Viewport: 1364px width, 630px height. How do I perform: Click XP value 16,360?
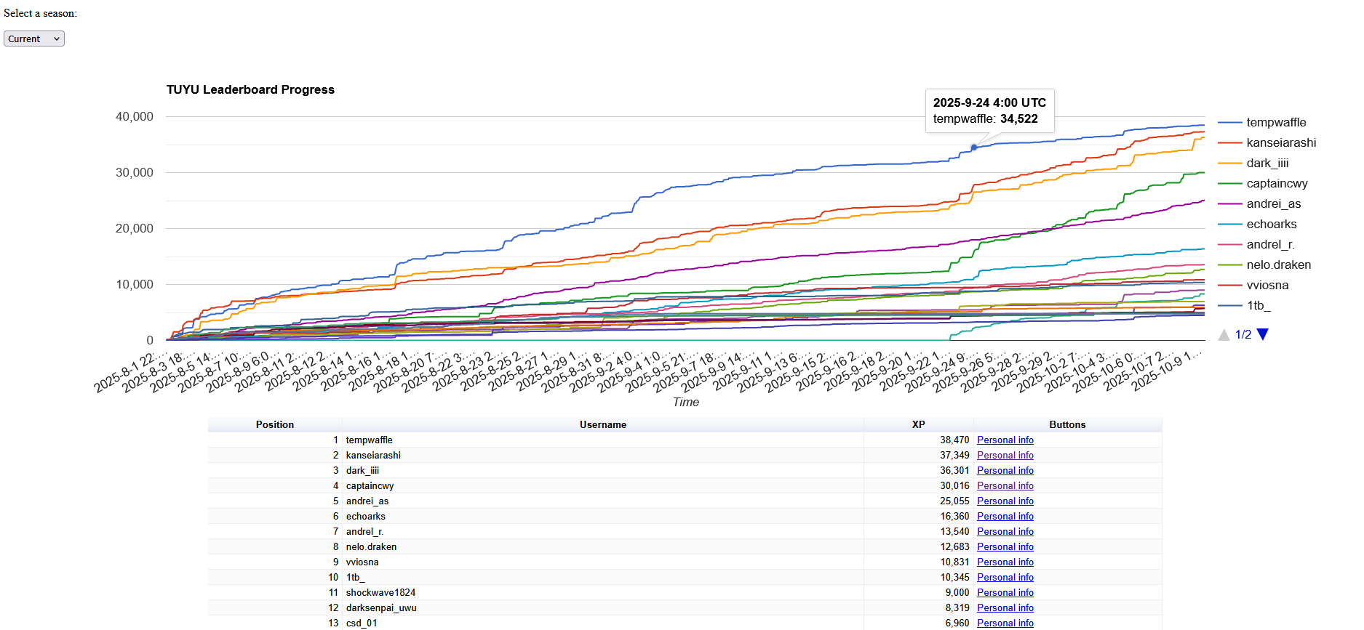coord(954,516)
